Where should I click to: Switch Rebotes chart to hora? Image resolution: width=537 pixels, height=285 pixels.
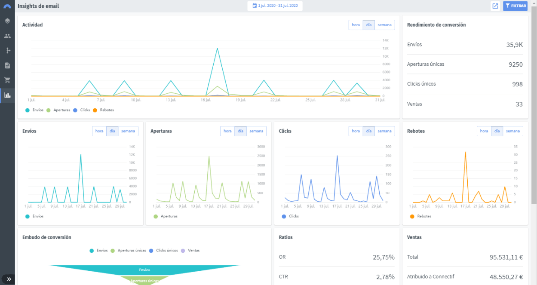pos(484,131)
